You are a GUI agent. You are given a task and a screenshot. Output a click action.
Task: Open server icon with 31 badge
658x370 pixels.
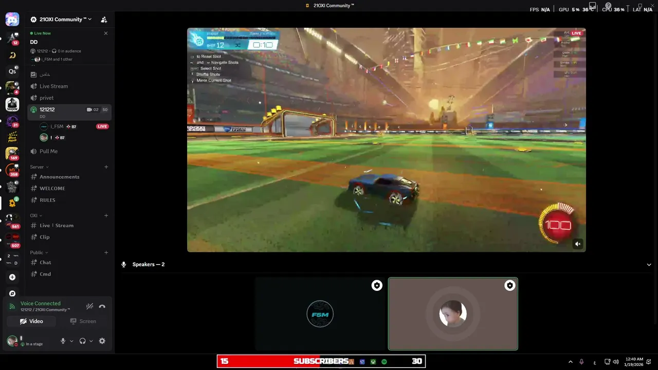[x=12, y=121]
